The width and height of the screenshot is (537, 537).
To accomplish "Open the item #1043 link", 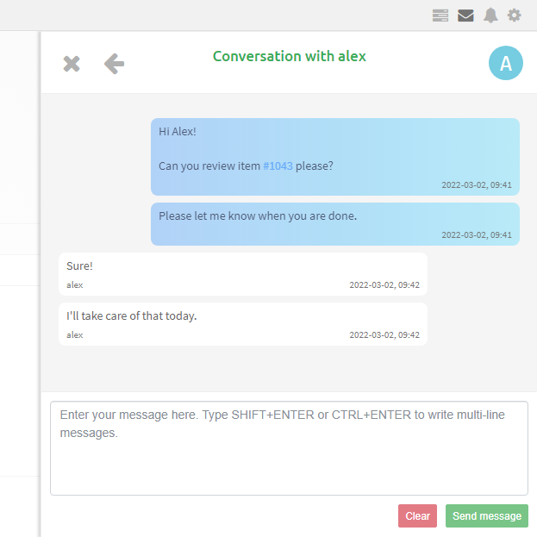I will point(278,165).
